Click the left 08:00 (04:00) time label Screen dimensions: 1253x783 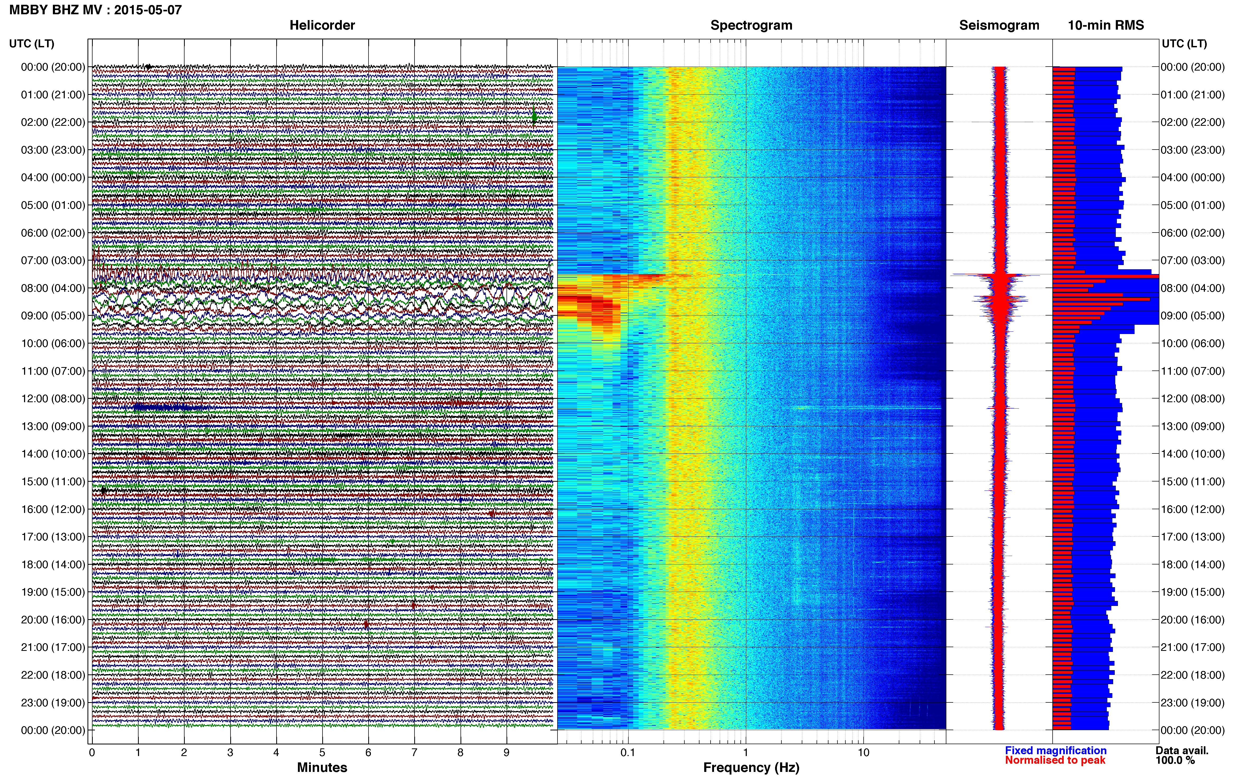point(53,288)
